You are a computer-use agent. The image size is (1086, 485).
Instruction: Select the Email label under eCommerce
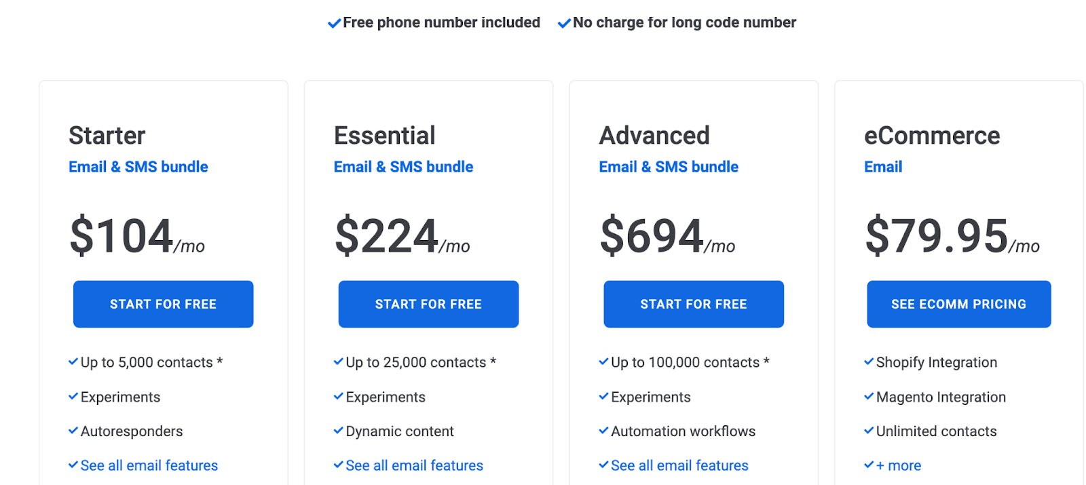(883, 167)
